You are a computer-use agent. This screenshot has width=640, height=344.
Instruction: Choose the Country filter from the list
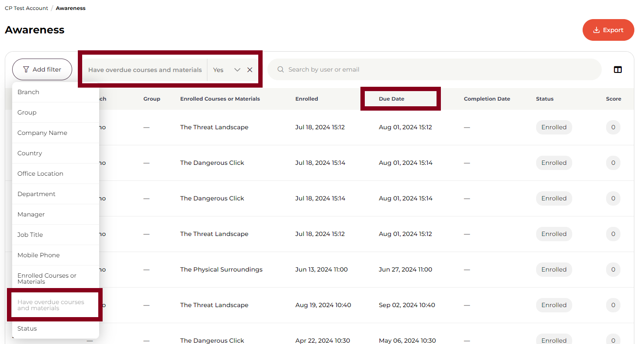[30, 153]
